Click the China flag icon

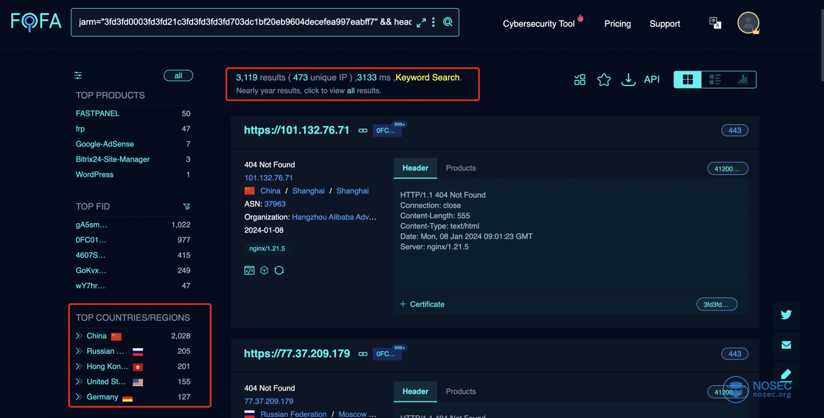click(x=116, y=336)
